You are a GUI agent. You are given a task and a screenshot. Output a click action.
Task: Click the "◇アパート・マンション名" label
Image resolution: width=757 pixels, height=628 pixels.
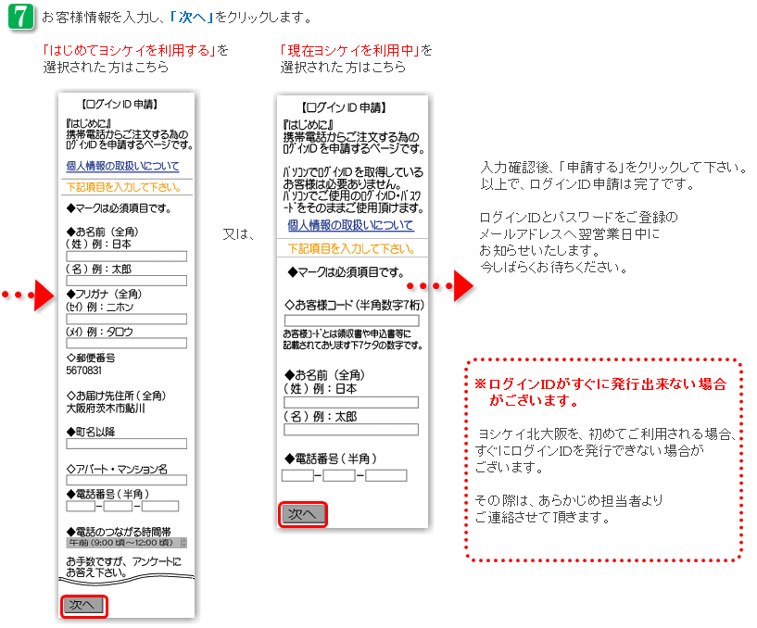[117, 469]
